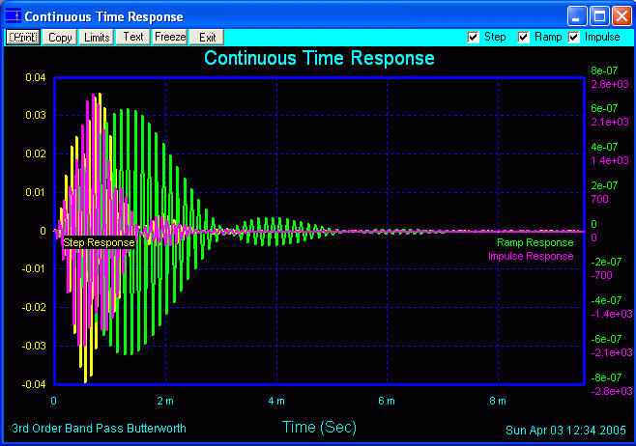636x446 pixels.
Task: Select the magenta Impulse Response legend label
Action: point(530,256)
